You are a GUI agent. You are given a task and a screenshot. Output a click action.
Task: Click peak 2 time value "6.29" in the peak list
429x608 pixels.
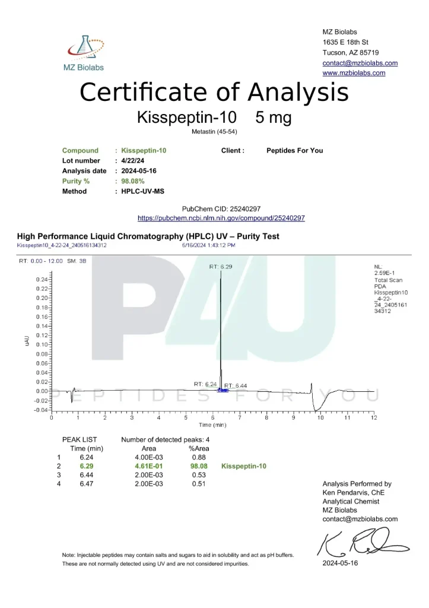point(87,467)
